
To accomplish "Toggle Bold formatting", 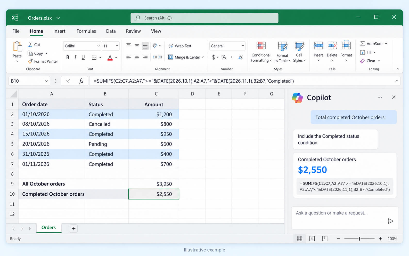I will (68, 57).
